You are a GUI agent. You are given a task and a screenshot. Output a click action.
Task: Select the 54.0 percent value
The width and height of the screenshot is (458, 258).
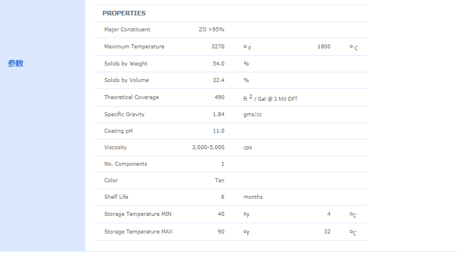(218, 64)
